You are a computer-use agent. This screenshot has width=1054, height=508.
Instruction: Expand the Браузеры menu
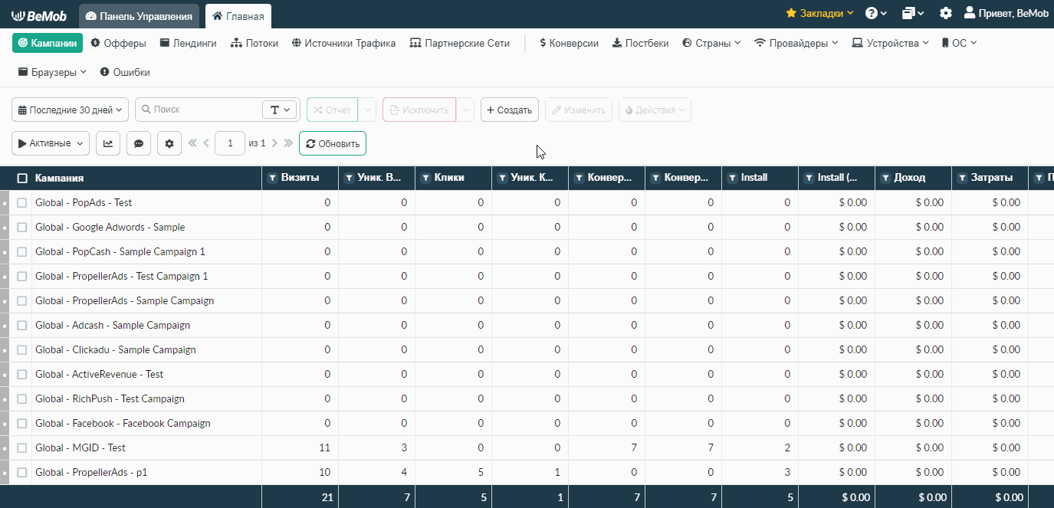click(x=52, y=72)
